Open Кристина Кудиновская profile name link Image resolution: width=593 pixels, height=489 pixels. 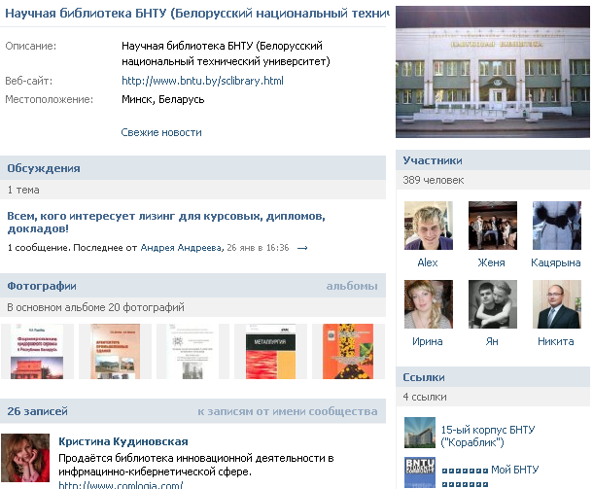[123, 441]
